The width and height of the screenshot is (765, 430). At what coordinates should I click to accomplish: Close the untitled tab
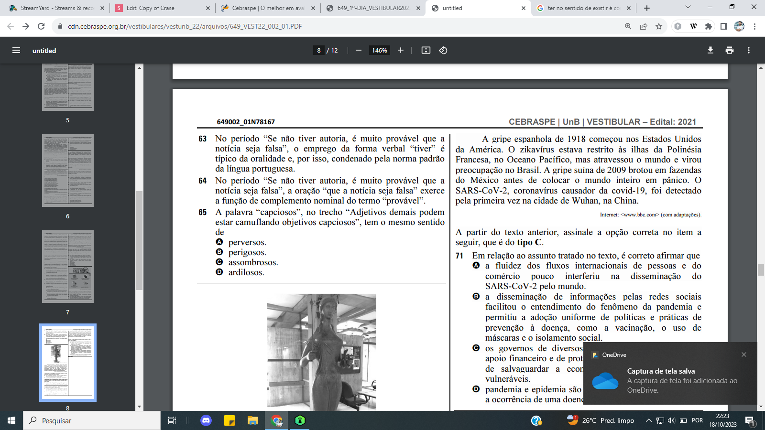point(523,8)
